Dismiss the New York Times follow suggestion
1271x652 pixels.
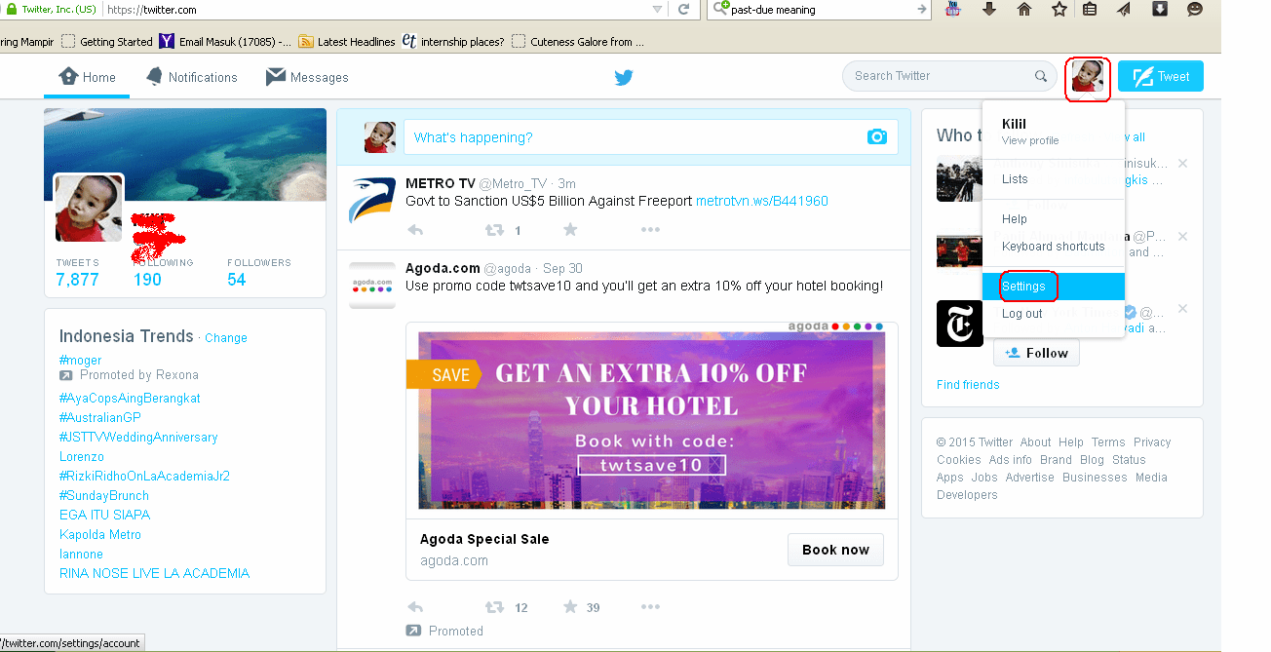pyautogui.click(x=1182, y=309)
